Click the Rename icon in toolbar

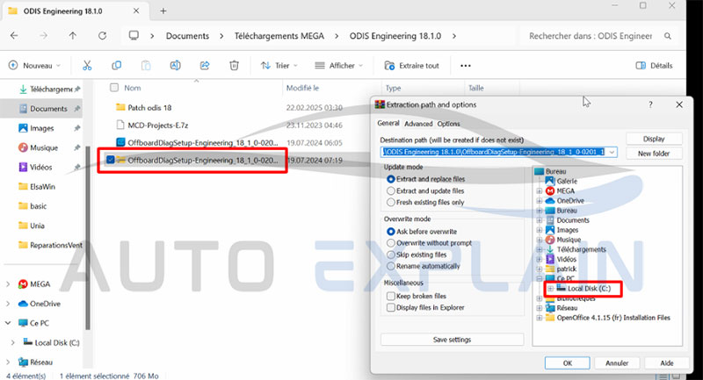point(175,65)
